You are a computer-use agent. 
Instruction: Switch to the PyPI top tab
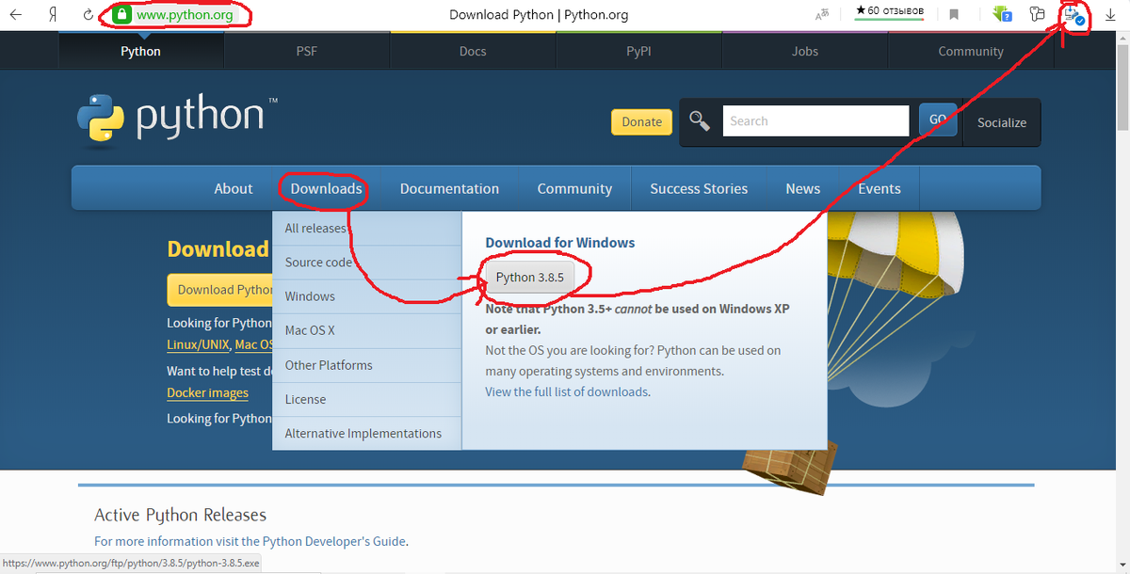(x=638, y=51)
